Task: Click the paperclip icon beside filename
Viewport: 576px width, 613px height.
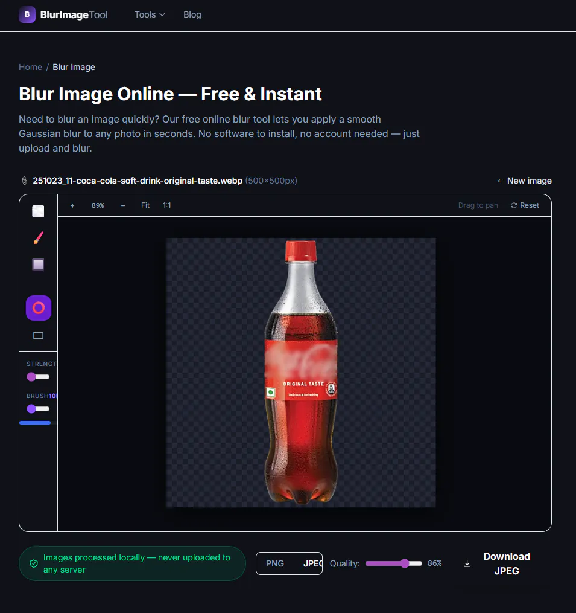Action: 24,181
